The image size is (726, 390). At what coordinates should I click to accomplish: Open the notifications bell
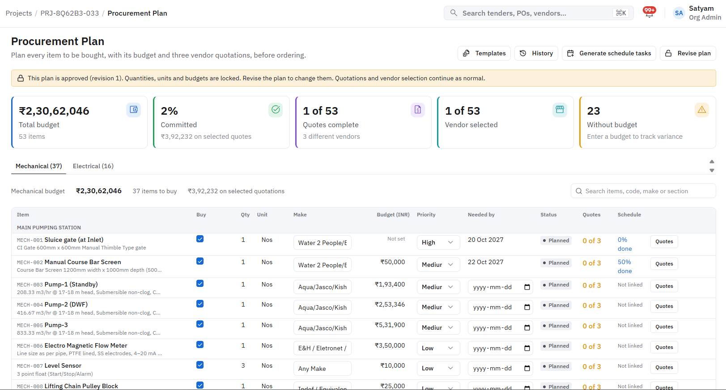pos(649,13)
